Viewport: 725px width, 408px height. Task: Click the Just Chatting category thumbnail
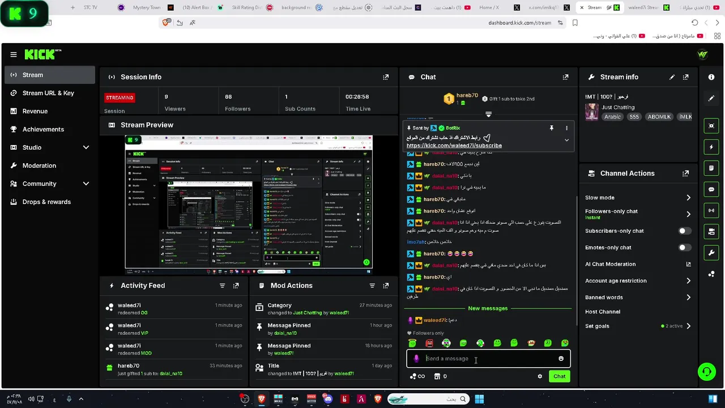pyautogui.click(x=592, y=112)
